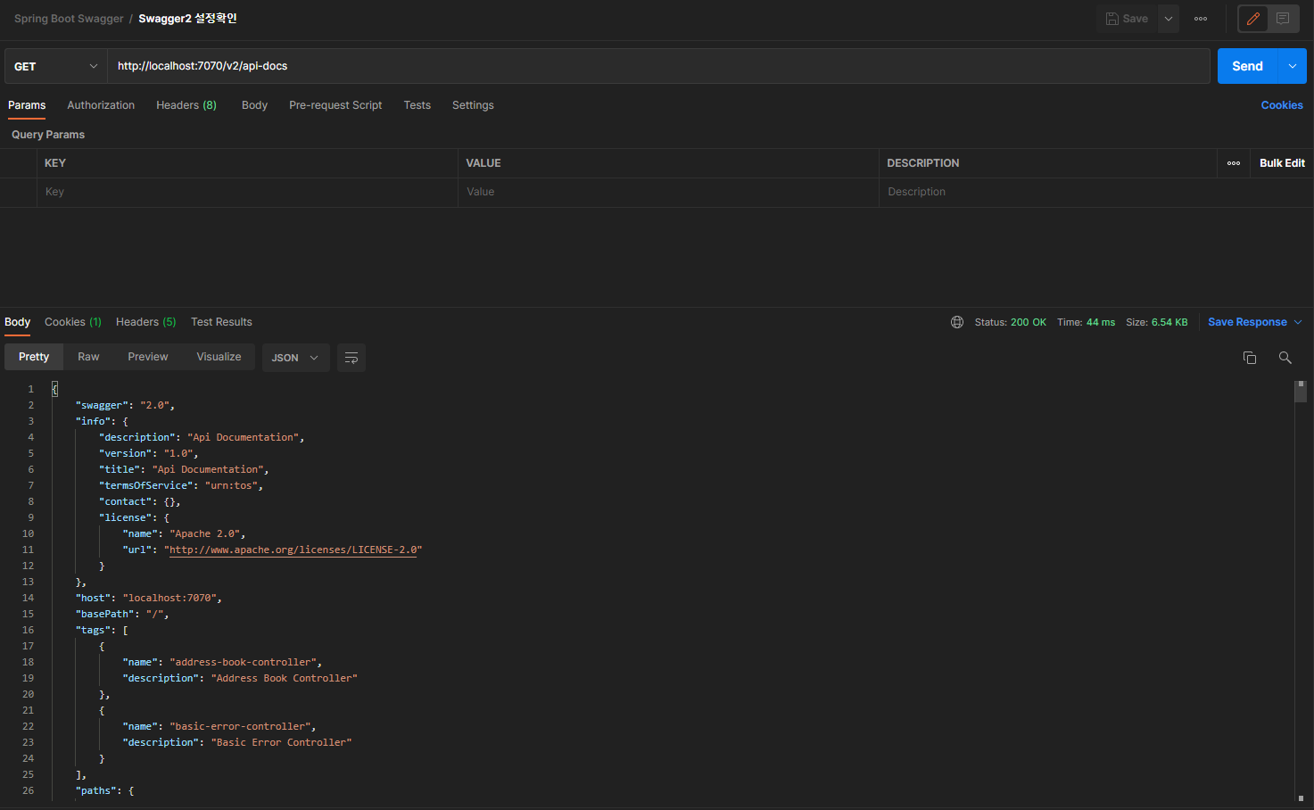Expand the Save Response chevron

[1298, 322]
